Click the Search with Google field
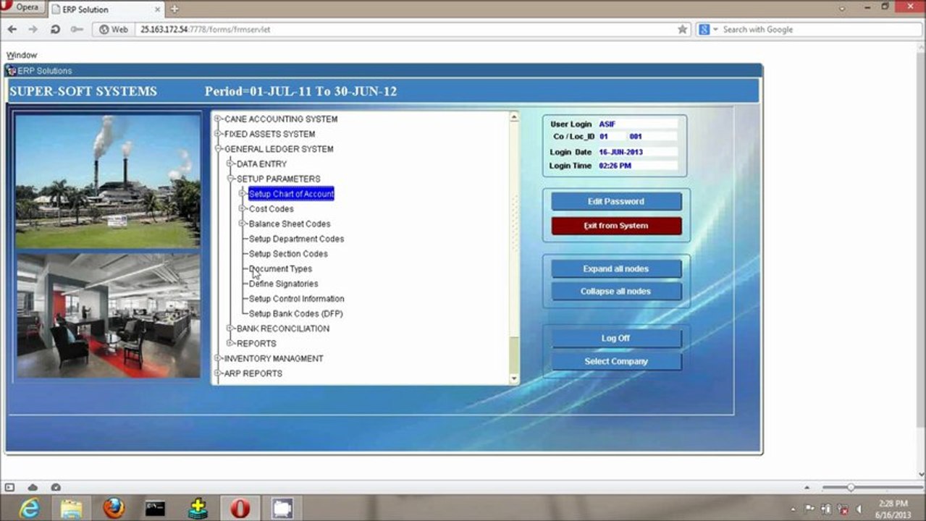926x521 pixels. 818,30
